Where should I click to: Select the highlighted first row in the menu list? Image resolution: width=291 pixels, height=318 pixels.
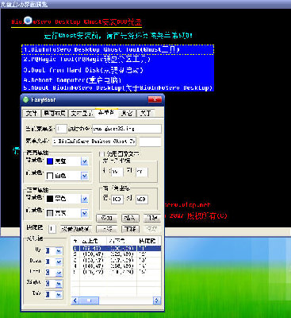[x=117, y=249]
